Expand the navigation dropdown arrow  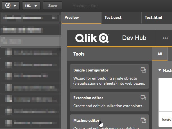pos(15,6)
